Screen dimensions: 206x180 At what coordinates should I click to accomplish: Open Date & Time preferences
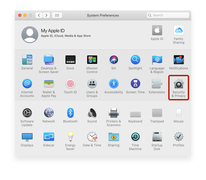[92, 137]
